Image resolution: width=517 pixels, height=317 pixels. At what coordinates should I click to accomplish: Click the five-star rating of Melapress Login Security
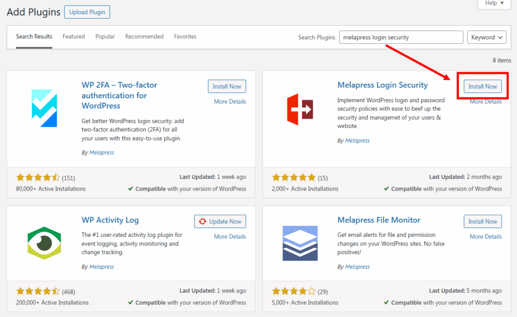pyautogui.click(x=294, y=178)
